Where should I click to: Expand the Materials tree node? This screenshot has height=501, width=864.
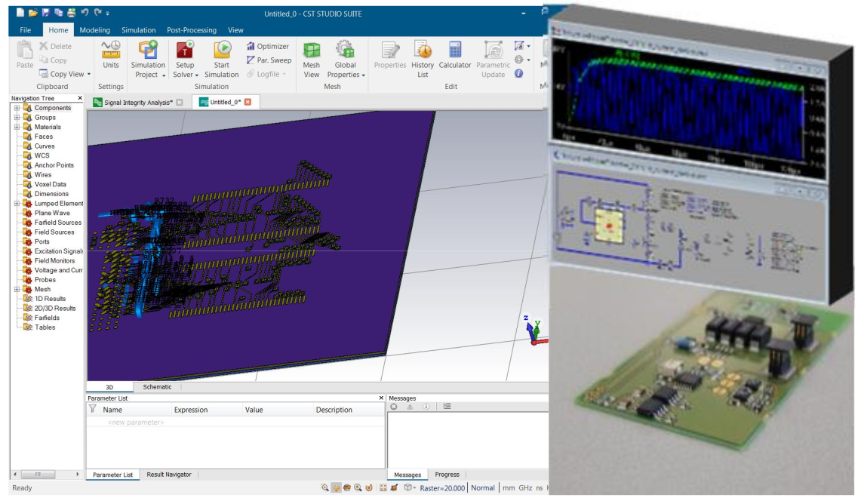tap(17, 127)
